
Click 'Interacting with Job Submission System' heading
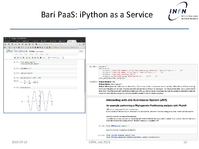[137, 100]
